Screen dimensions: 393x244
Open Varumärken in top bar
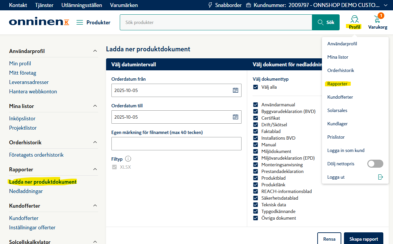tap(124, 5)
